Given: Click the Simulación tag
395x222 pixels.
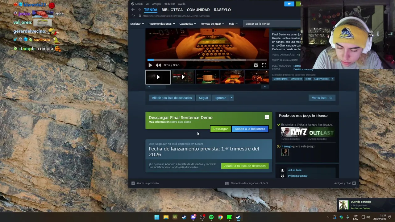Looking at the screenshot, I should 296,79.
